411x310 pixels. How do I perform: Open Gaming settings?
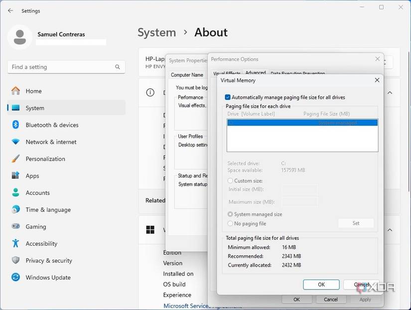[36, 227]
